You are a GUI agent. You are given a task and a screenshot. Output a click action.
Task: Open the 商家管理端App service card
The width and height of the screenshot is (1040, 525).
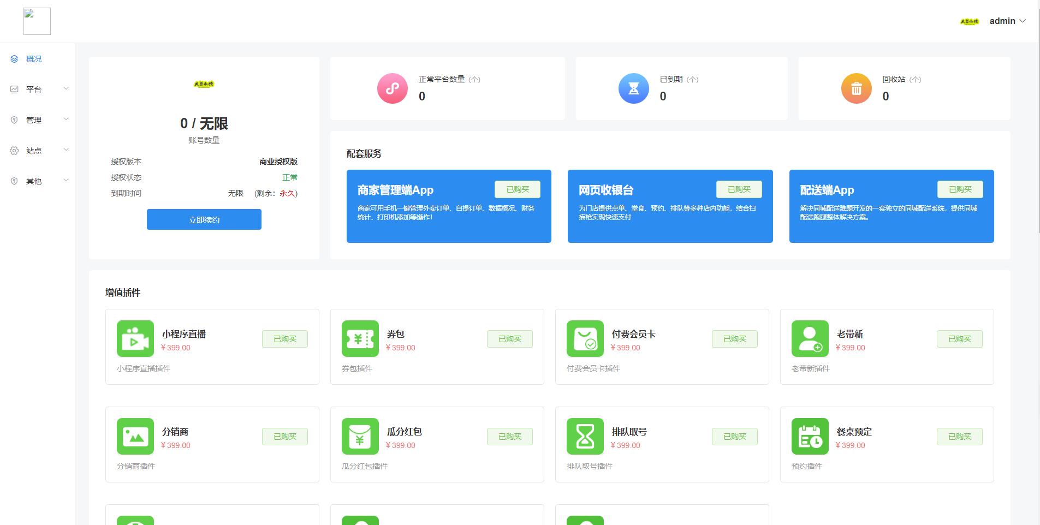point(449,206)
